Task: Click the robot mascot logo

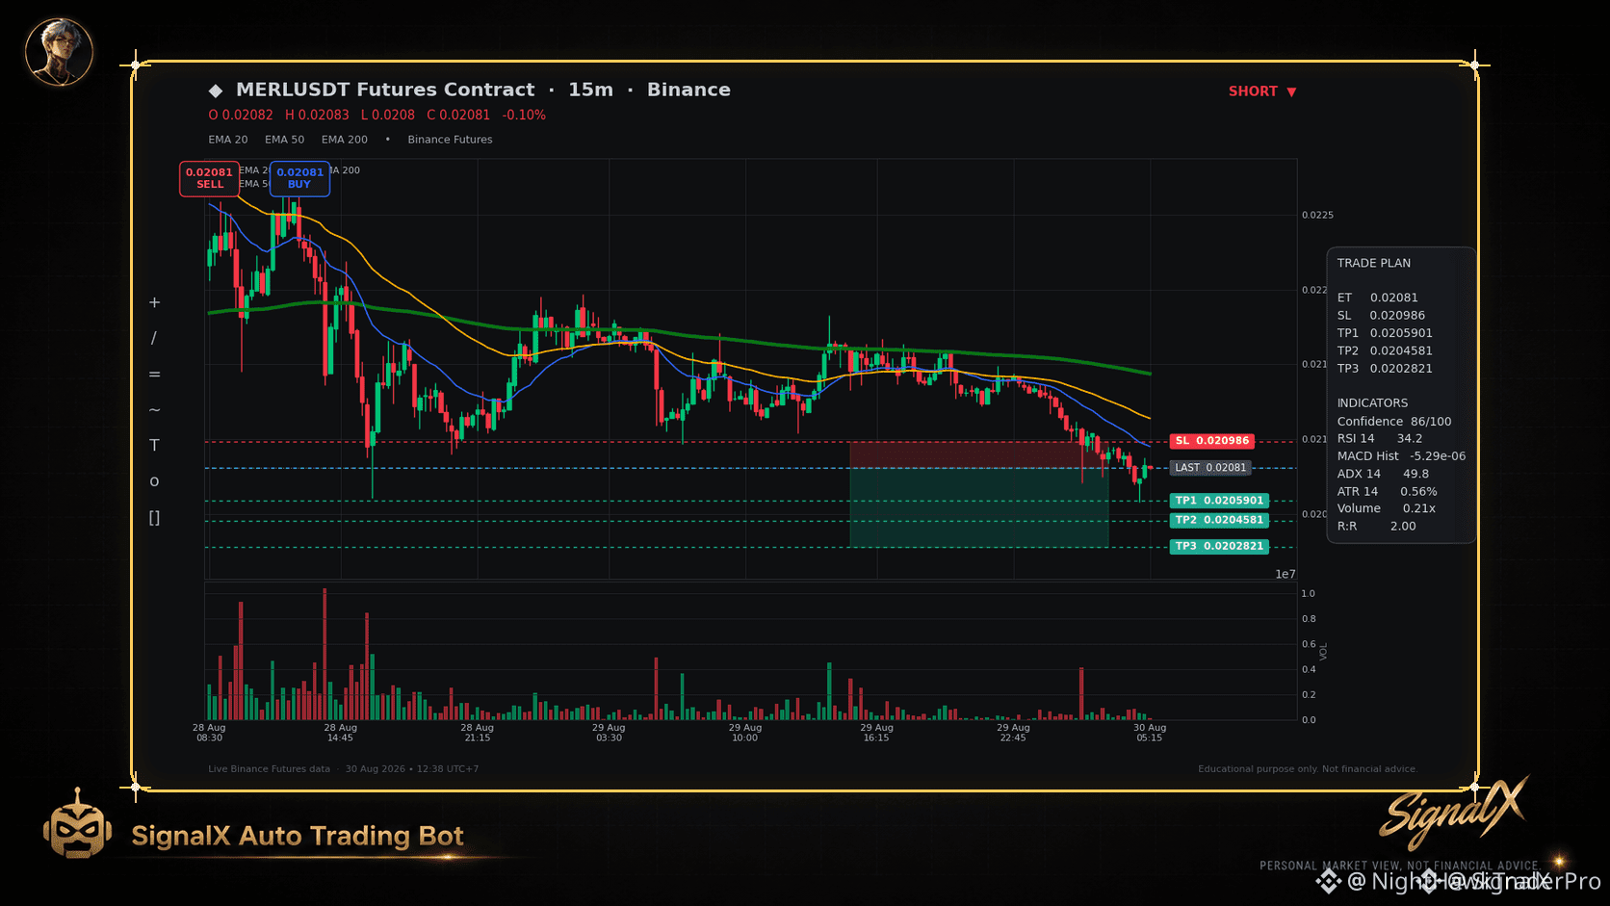Action: tap(77, 824)
